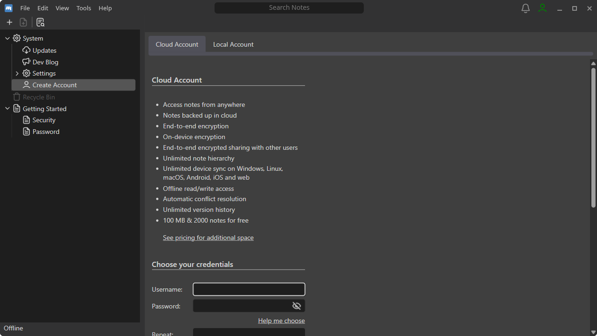Collapse the System tree node
Screen dimensions: 597x336
(7, 38)
